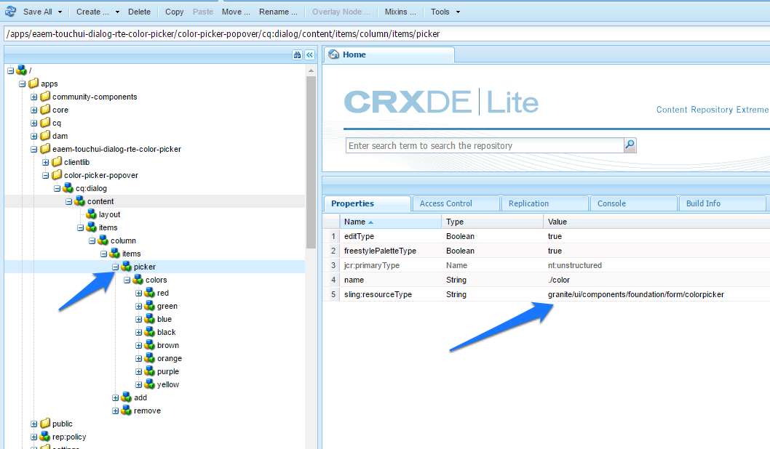This screenshot has width=770, height=449.
Task: Switch to the Access Control tab
Action: [455, 203]
